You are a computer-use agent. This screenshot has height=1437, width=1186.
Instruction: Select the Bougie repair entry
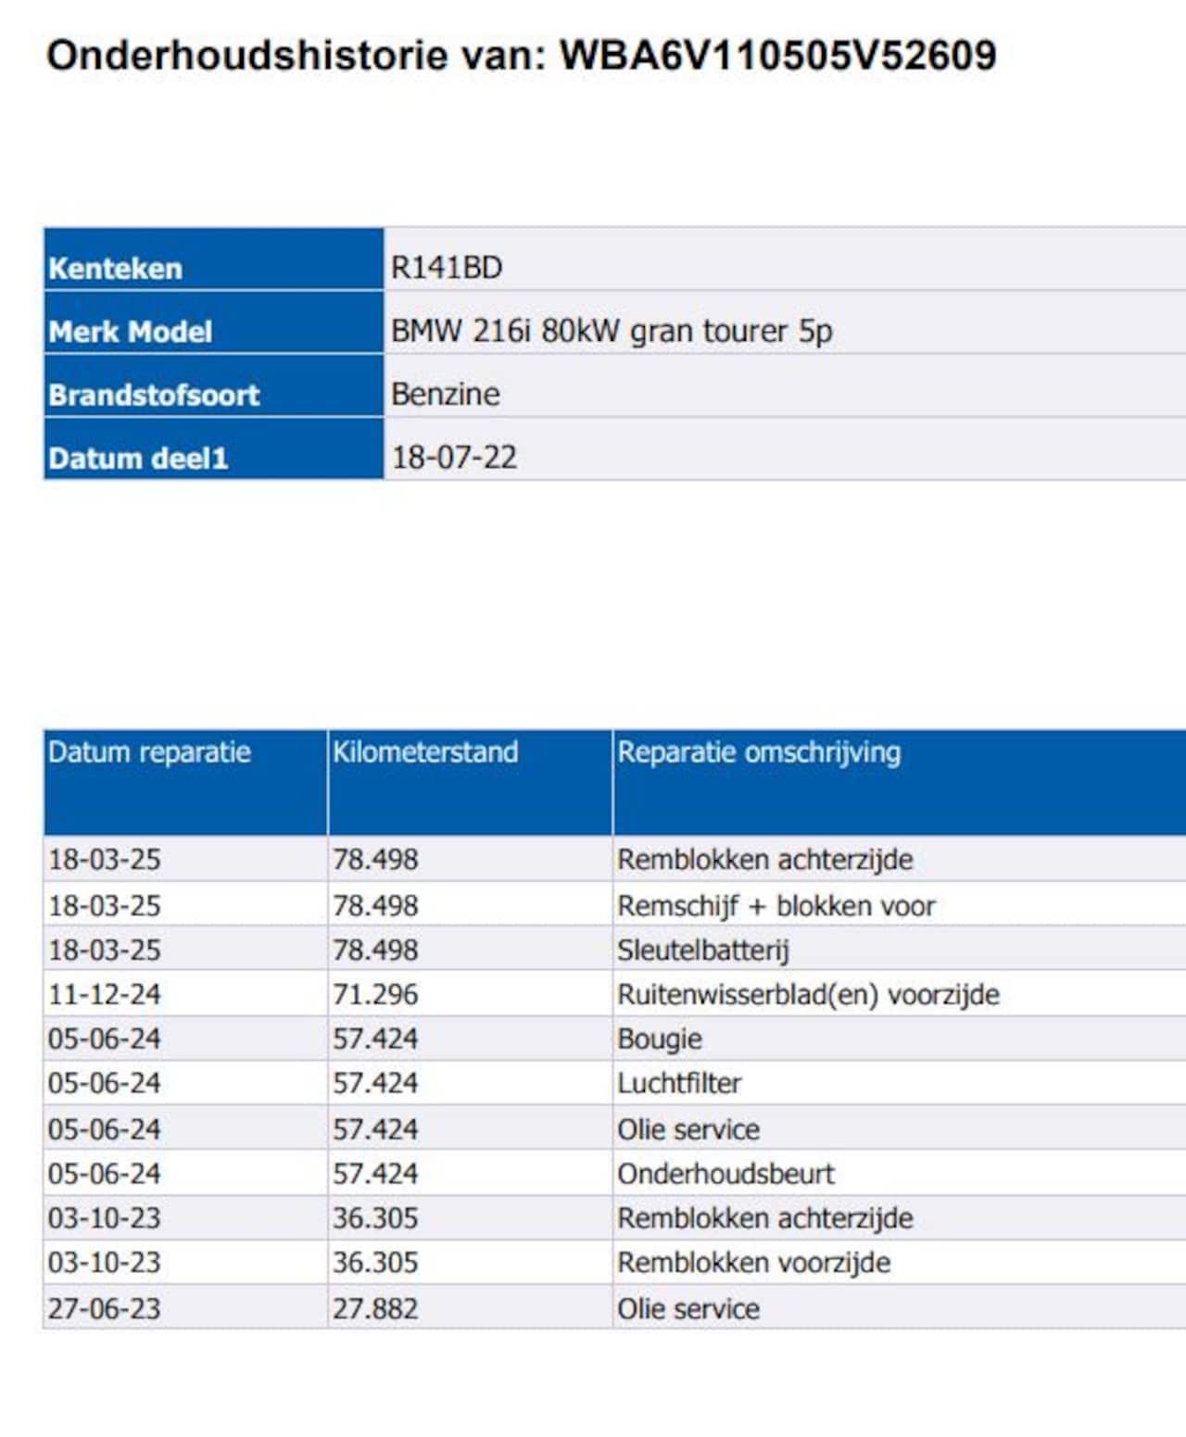pyautogui.click(x=659, y=1040)
